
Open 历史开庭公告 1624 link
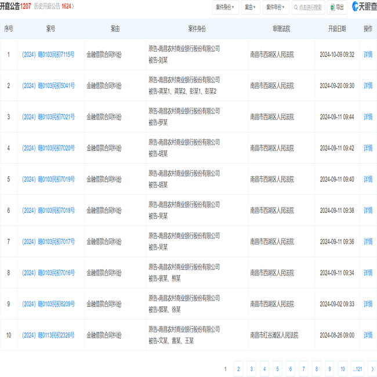pos(53,6)
